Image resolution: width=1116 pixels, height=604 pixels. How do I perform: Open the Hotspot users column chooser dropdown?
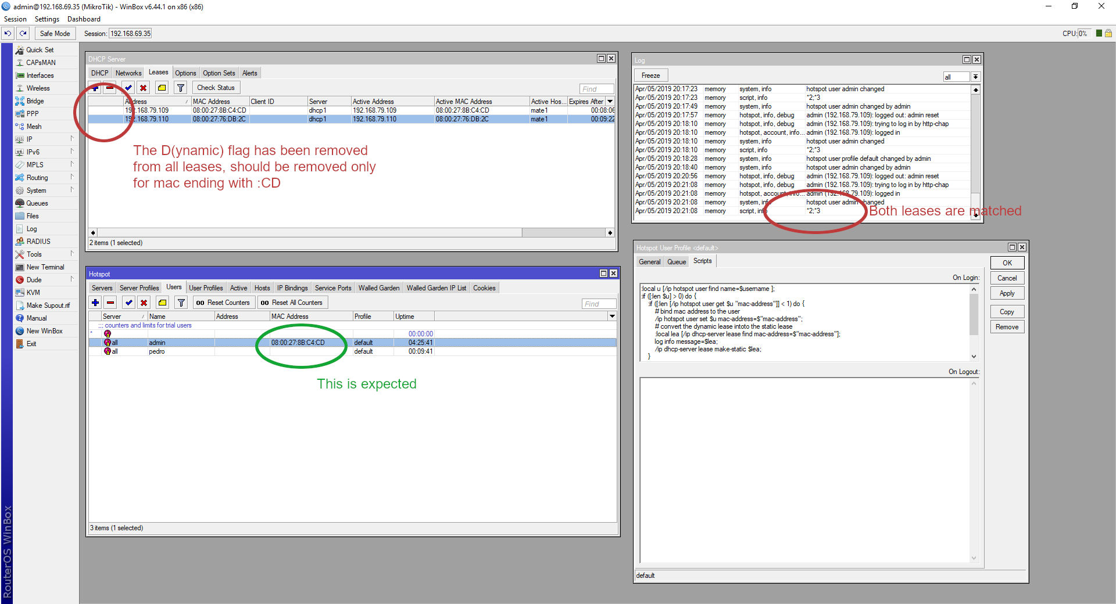tap(612, 317)
